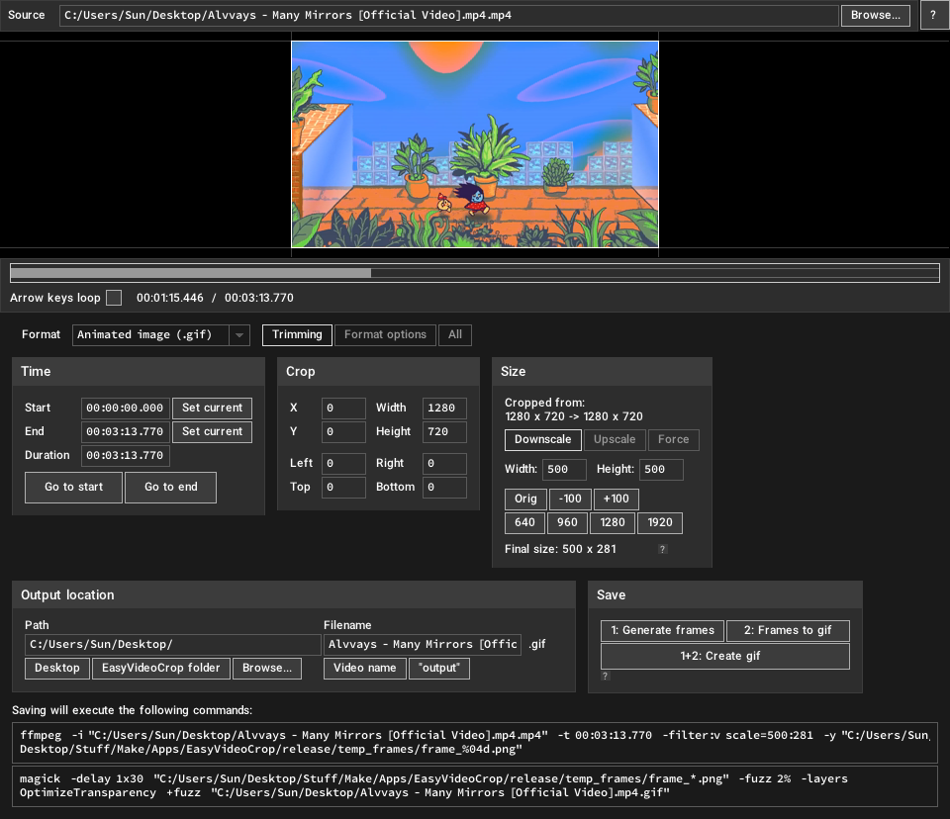
Task: Click the video preview frame
Action: pos(475,144)
